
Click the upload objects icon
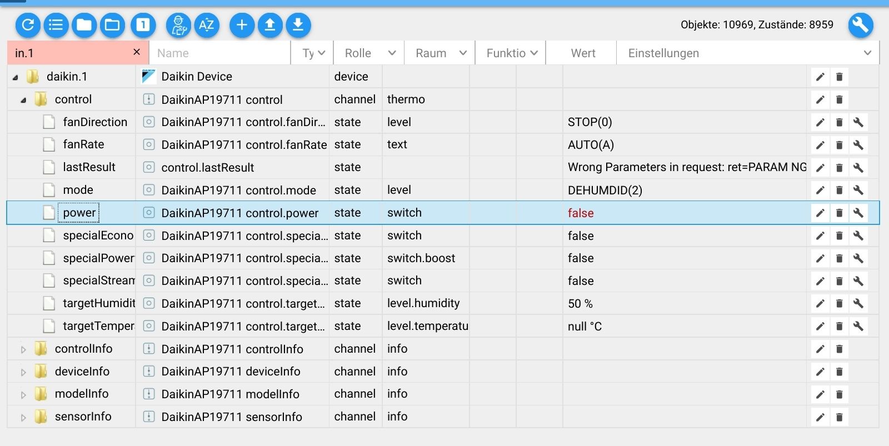tap(270, 25)
